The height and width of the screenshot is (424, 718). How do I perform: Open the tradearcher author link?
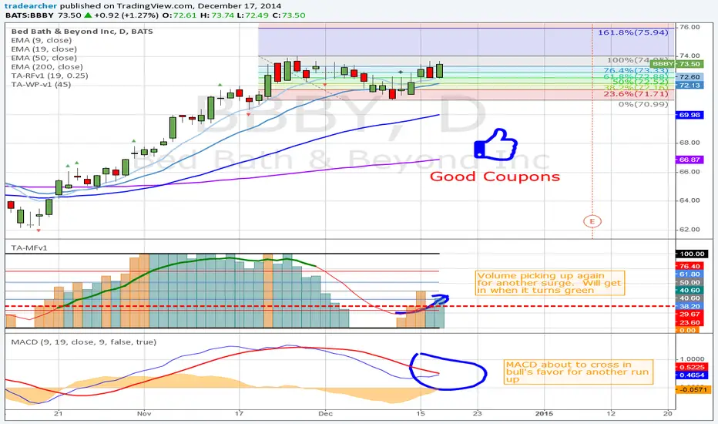click(31, 6)
